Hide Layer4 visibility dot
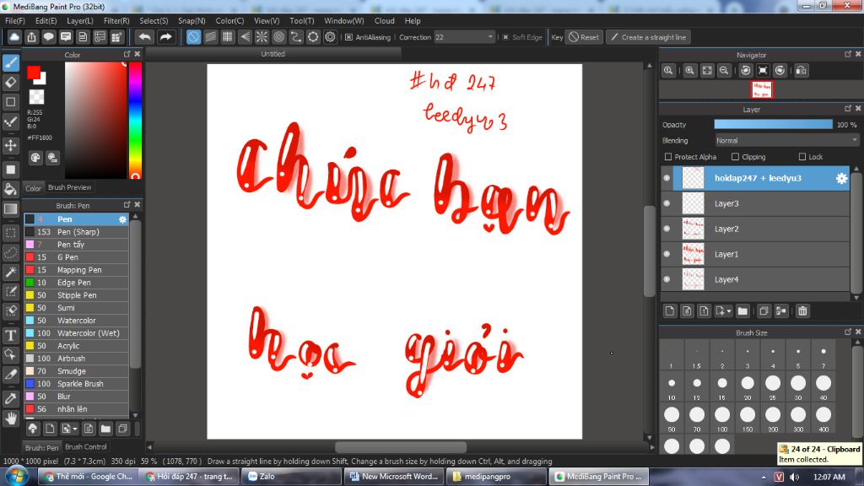This screenshot has height=486, width=864. tap(667, 279)
